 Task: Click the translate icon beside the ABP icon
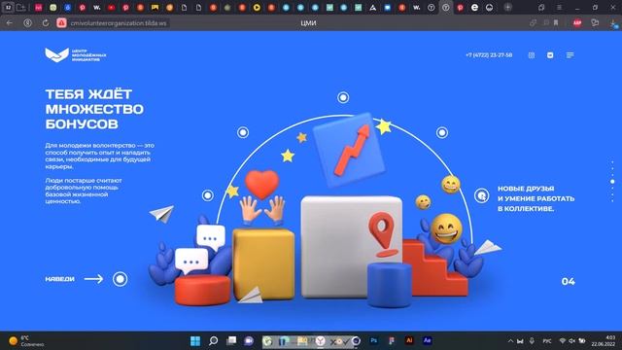595,23
